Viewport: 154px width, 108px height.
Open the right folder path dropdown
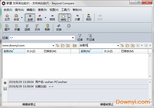coord(118,46)
